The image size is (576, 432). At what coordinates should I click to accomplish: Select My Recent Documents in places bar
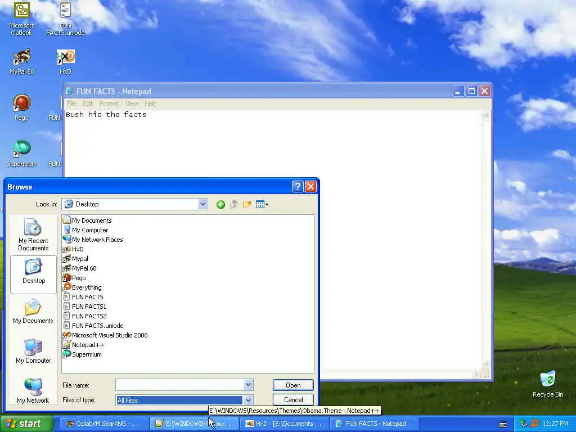[33, 235]
